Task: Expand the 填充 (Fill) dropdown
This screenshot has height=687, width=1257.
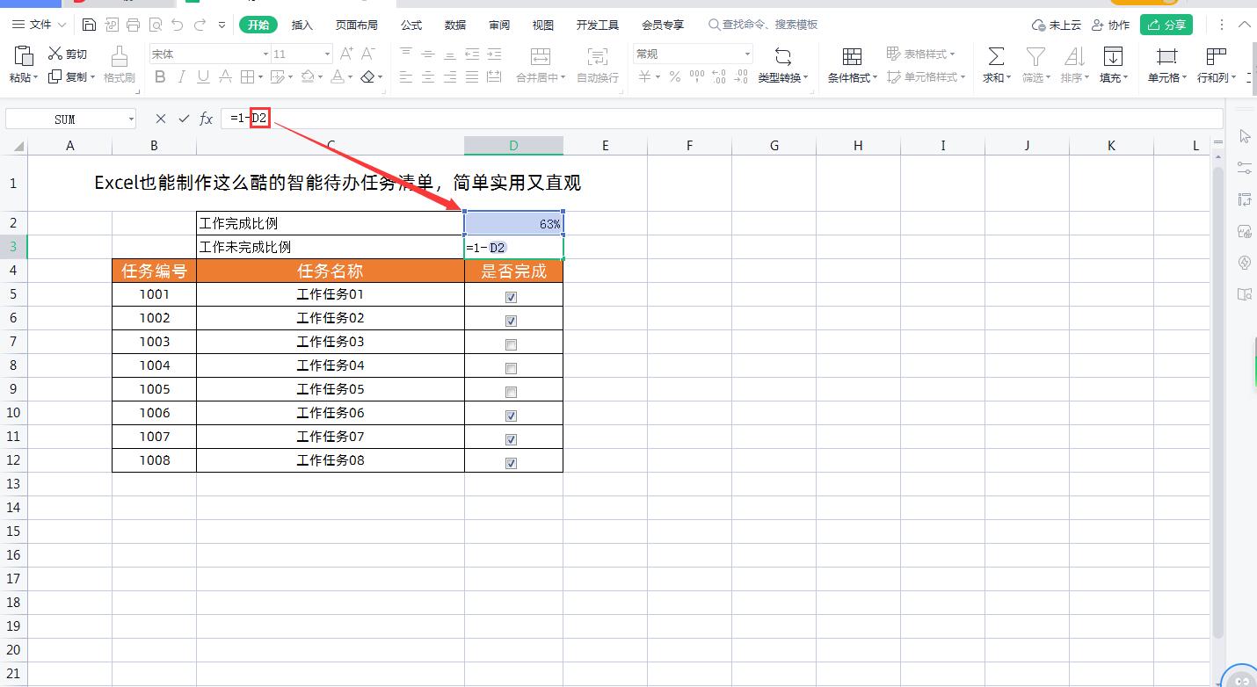Action: 1125,77
